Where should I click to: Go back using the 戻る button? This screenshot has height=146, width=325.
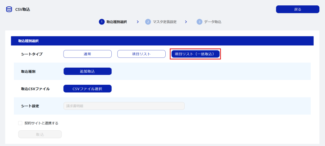297,9
